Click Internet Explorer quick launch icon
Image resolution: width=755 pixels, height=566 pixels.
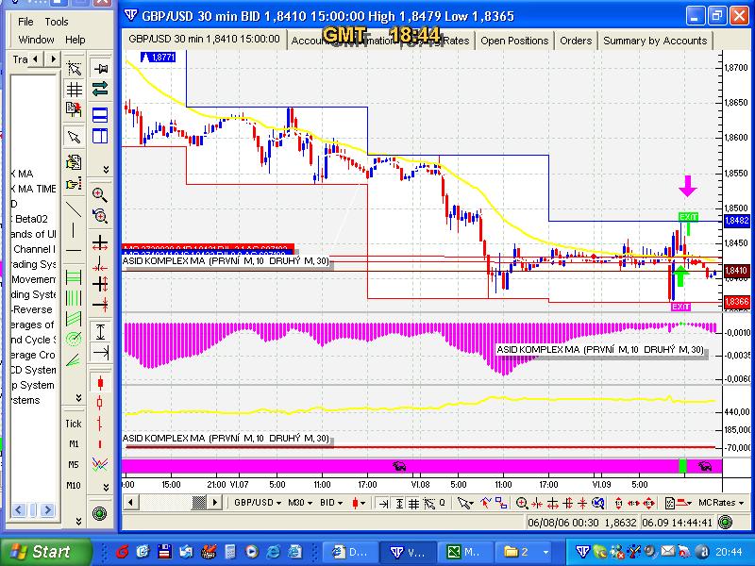pos(274,552)
